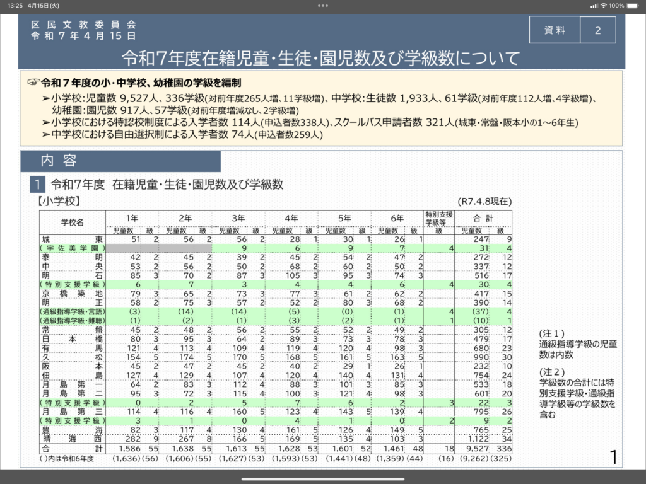
Task: Click the 282 first-grade cell for 晴海西
Action: (x=132, y=439)
